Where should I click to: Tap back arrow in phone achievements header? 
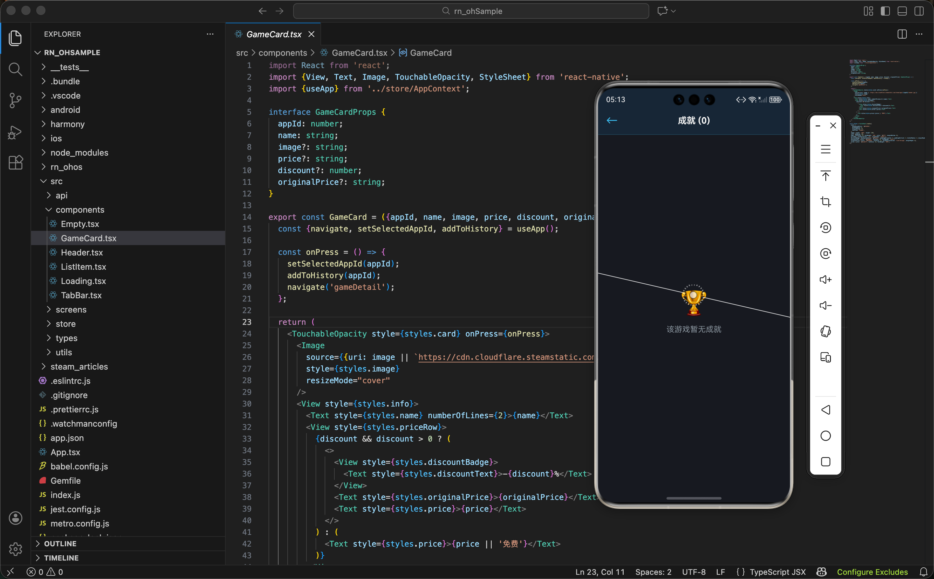(612, 121)
